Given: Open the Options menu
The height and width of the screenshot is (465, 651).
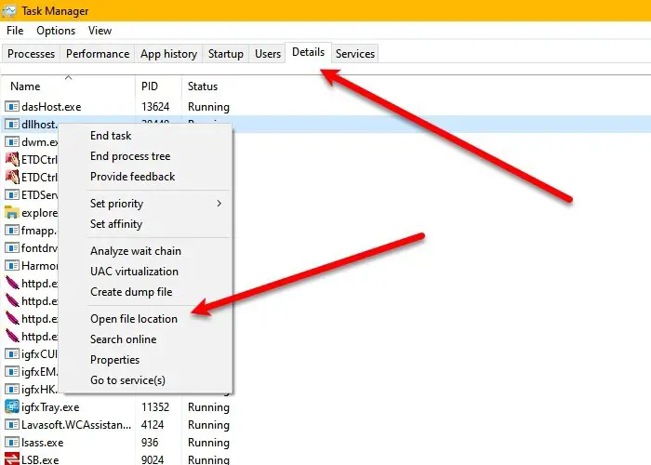Looking at the screenshot, I should tap(56, 31).
